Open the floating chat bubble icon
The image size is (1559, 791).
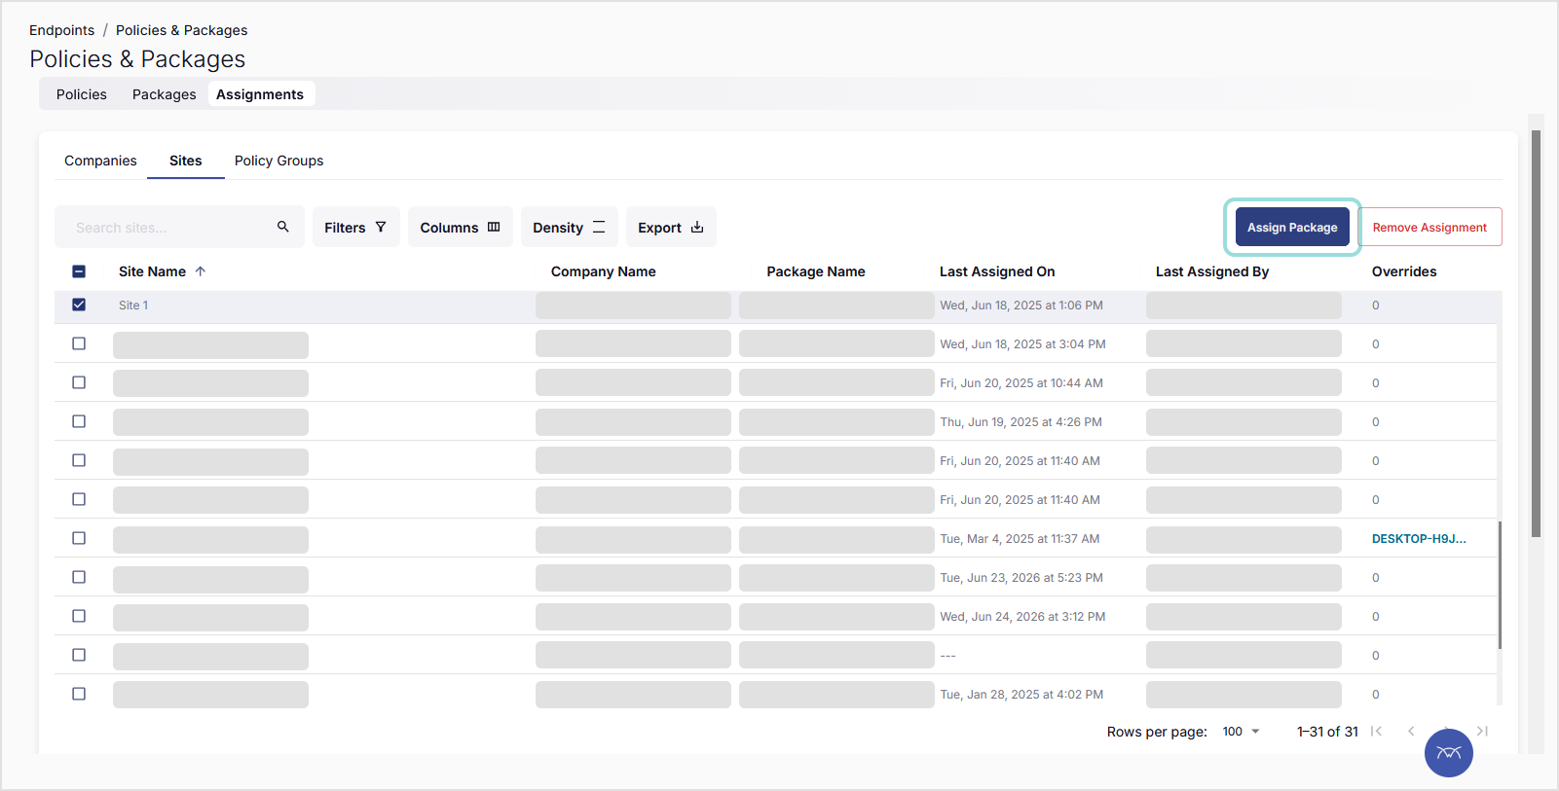pyautogui.click(x=1449, y=753)
